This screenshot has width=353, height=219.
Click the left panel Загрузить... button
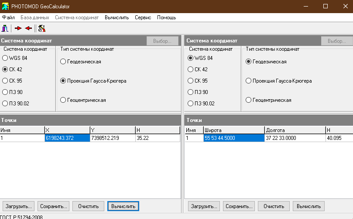pyautogui.click(x=18, y=206)
